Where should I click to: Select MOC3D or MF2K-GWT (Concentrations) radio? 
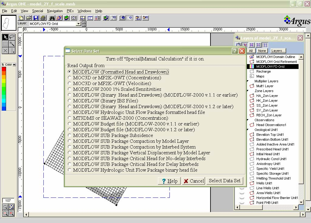(69, 77)
